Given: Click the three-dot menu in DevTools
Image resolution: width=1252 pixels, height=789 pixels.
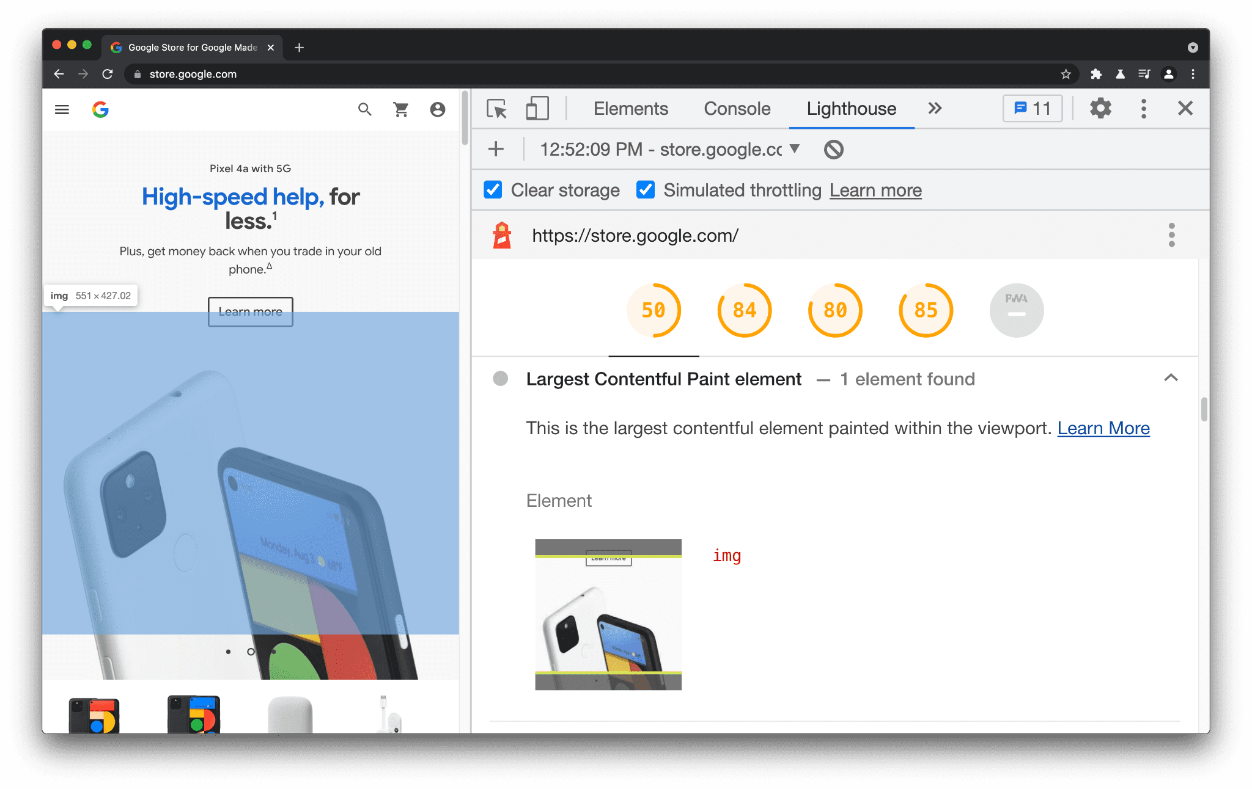Looking at the screenshot, I should click(x=1144, y=108).
